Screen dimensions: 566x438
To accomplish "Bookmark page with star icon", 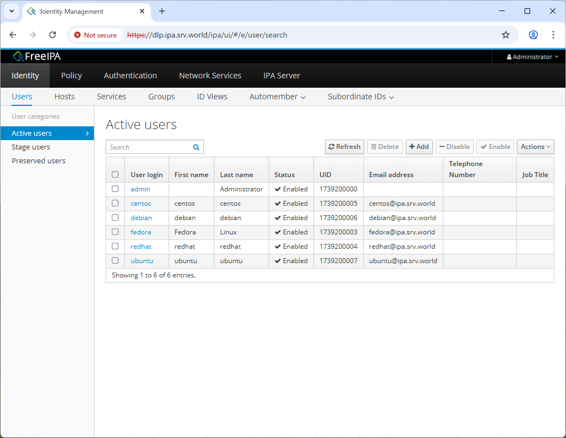I will (506, 35).
